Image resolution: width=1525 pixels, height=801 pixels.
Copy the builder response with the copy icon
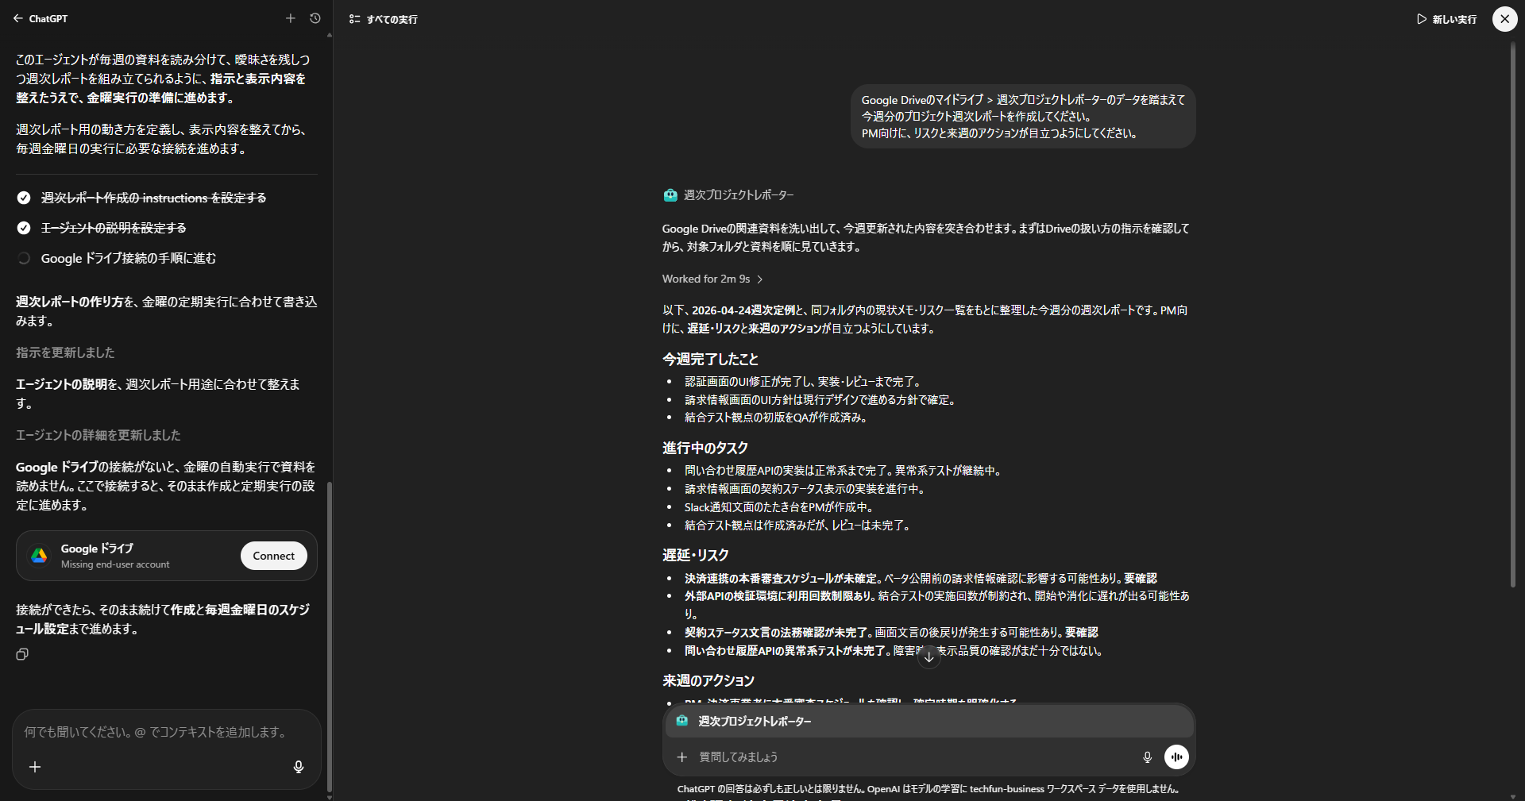(x=22, y=654)
